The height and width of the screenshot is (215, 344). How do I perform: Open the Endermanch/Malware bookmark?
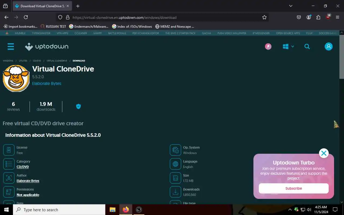click(x=89, y=26)
